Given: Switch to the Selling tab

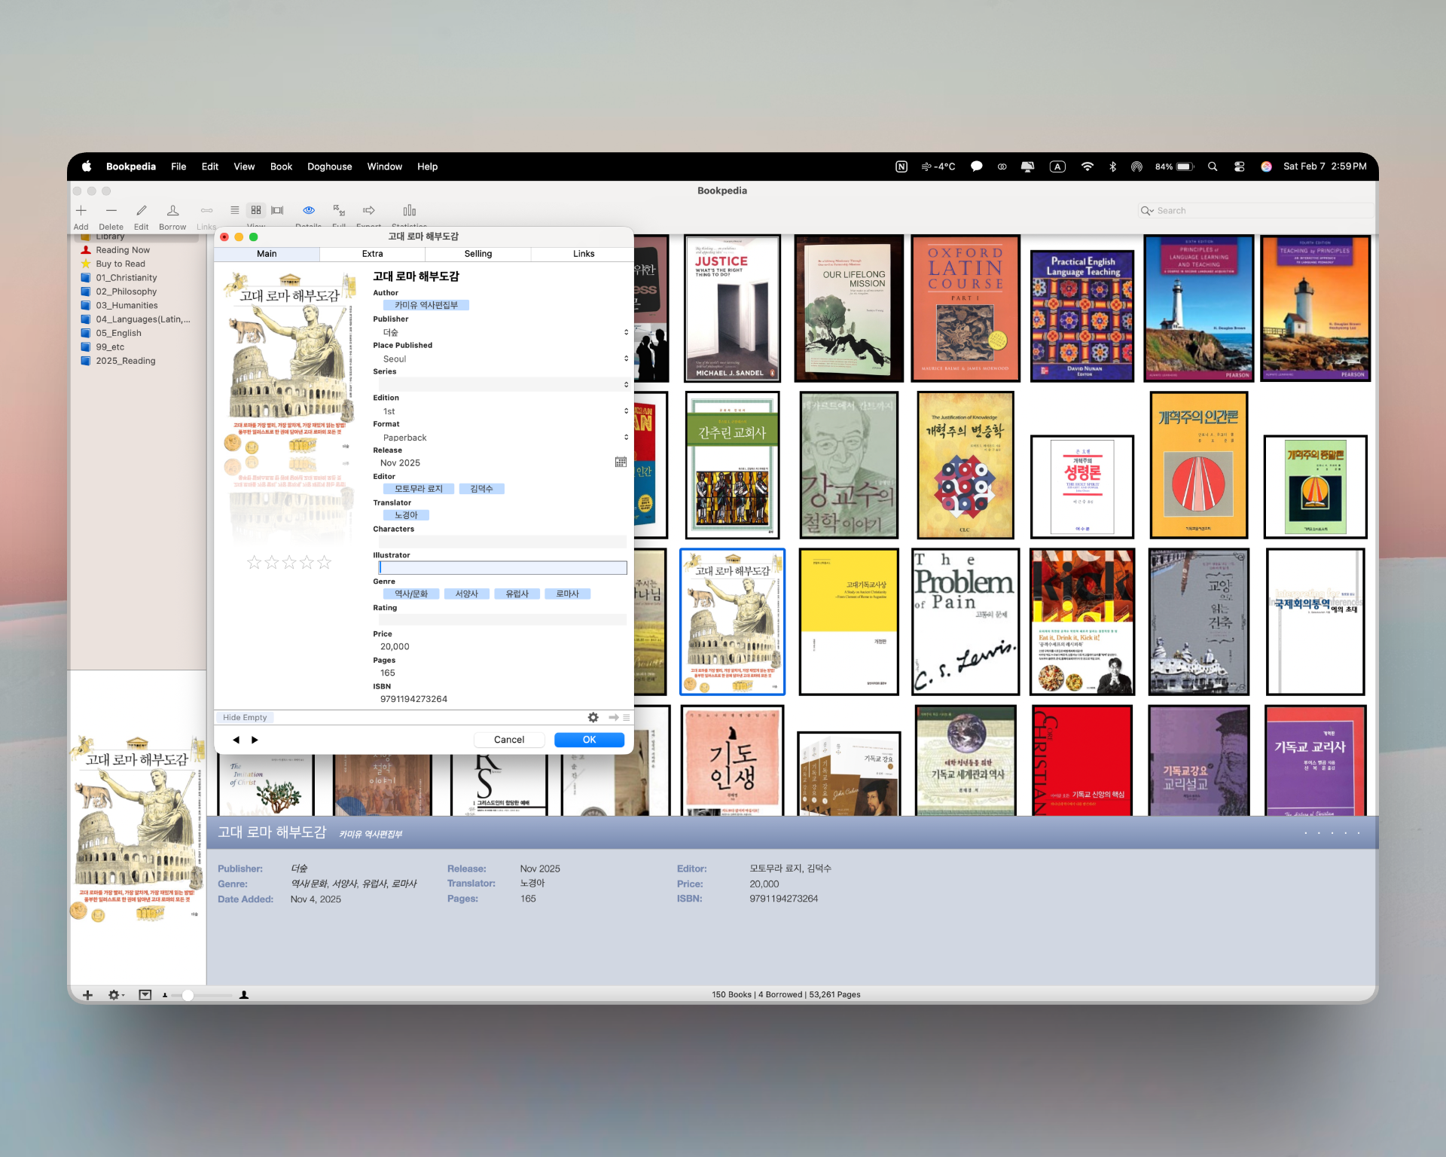Looking at the screenshot, I should click(x=477, y=254).
